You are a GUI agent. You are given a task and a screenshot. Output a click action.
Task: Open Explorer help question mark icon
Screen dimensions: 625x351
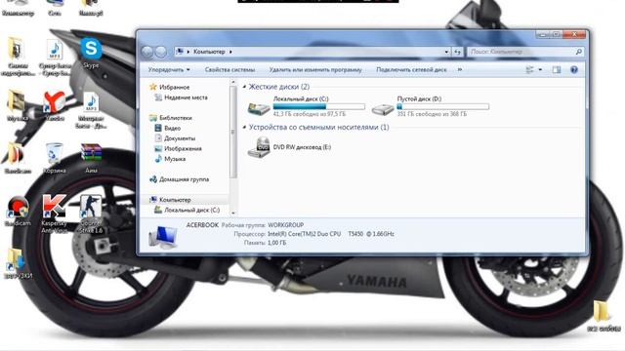pos(574,69)
